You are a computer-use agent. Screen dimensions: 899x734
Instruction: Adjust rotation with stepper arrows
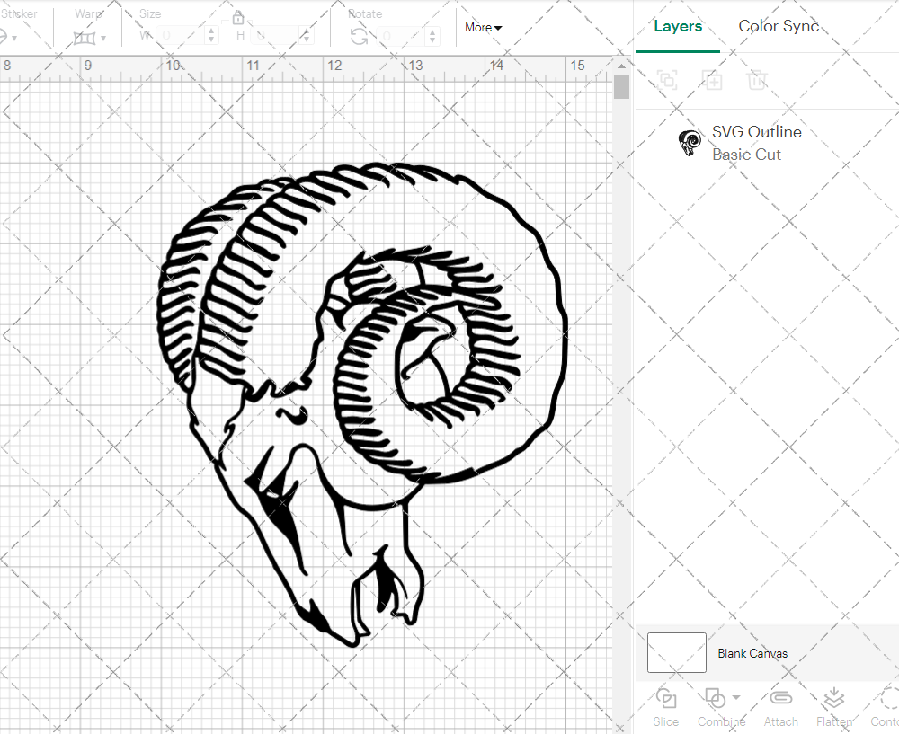pos(433,36)
